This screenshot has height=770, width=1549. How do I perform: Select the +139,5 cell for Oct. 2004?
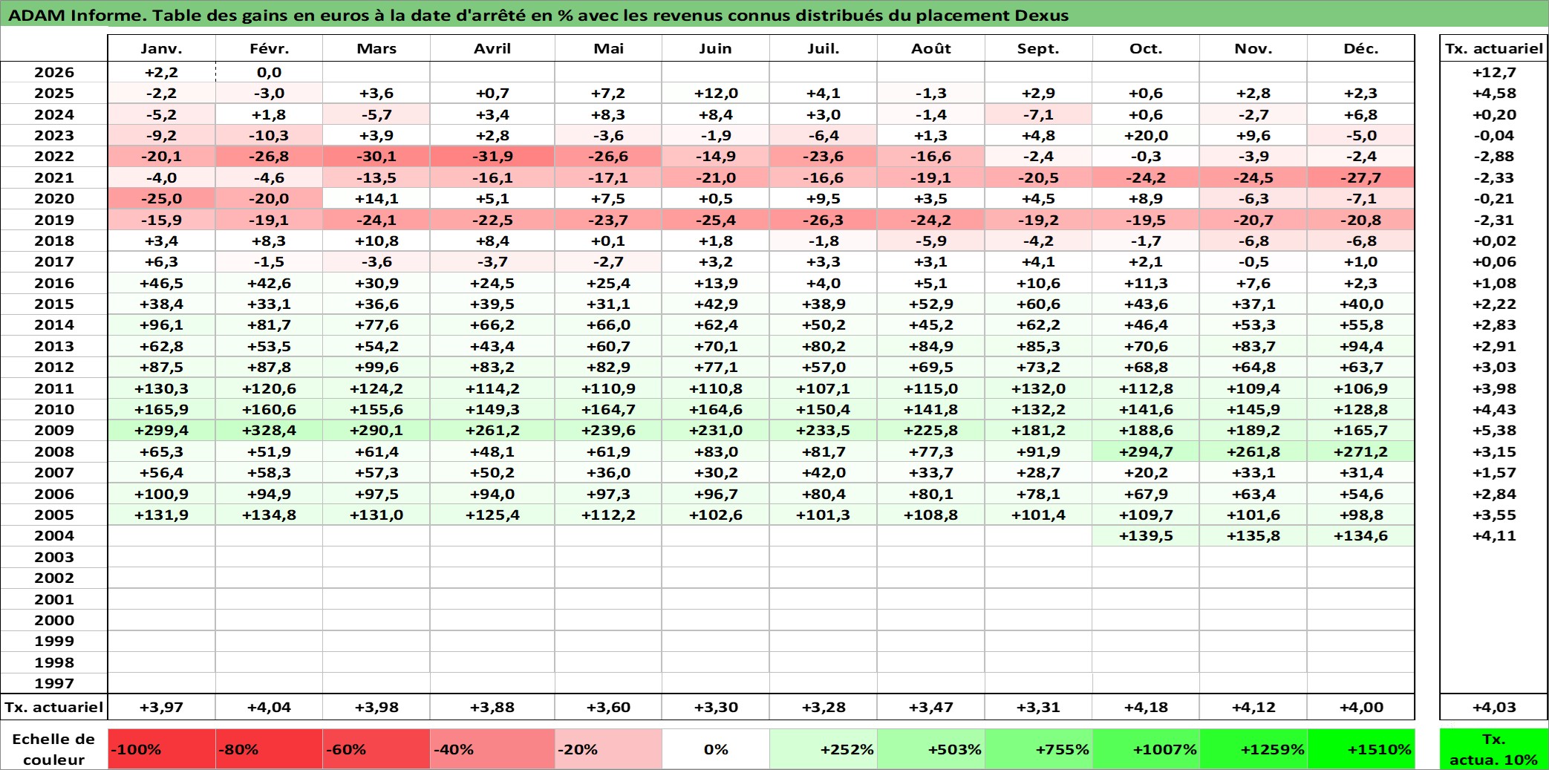[1146, 535]
